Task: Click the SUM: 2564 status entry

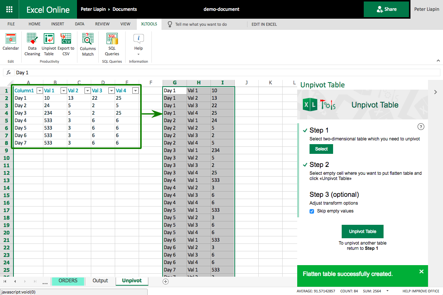Action: 372,291
